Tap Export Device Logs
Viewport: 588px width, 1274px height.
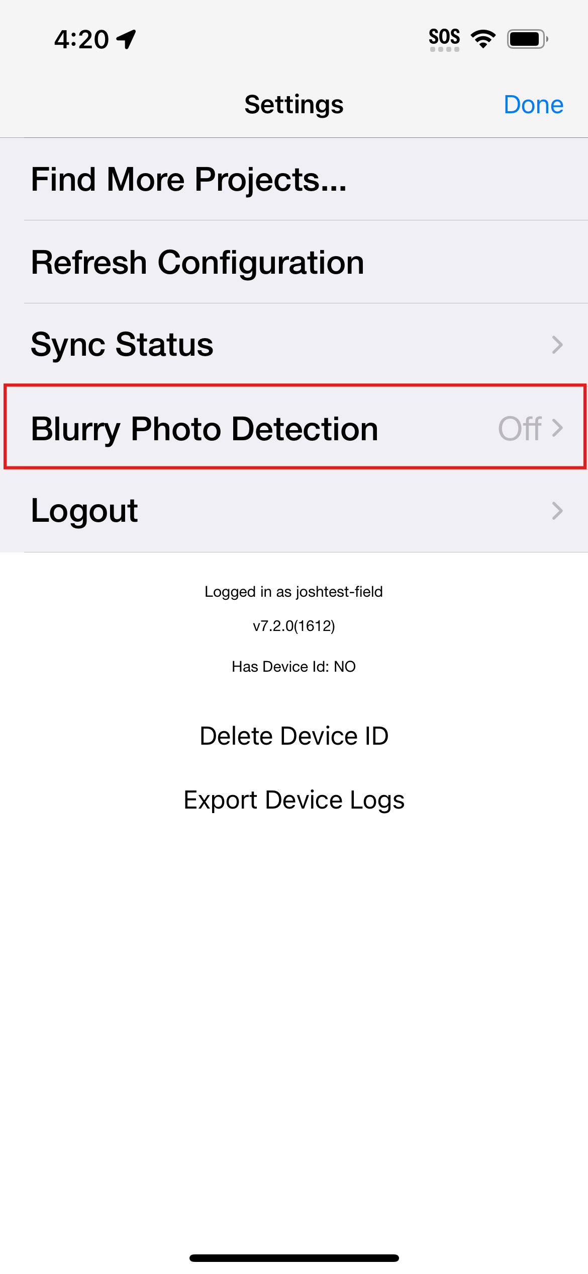(x=294, y=800)
